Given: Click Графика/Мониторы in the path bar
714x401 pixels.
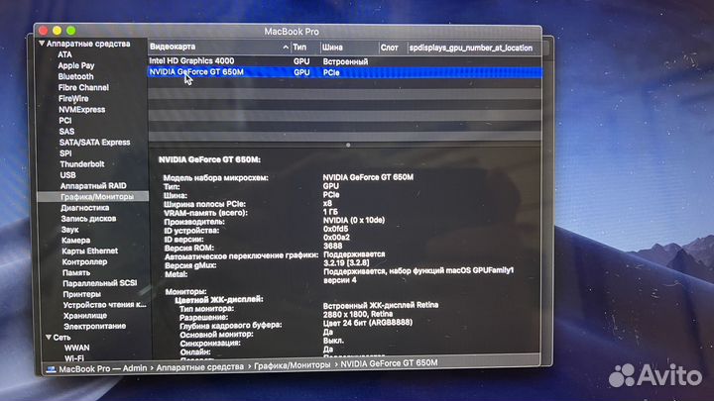Looking at the screenshot, I should 292,365.
